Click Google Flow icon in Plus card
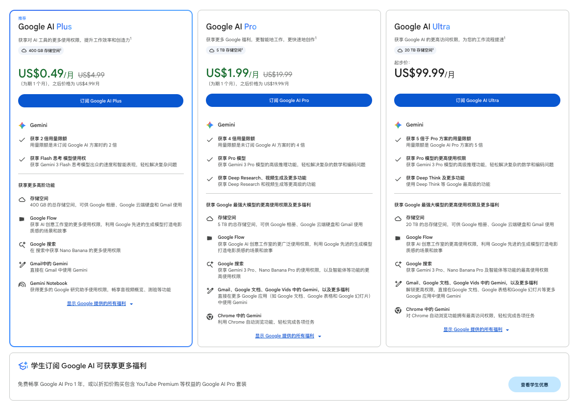The height and width of the screenshot is (405, 579). [x=22, y=219]
